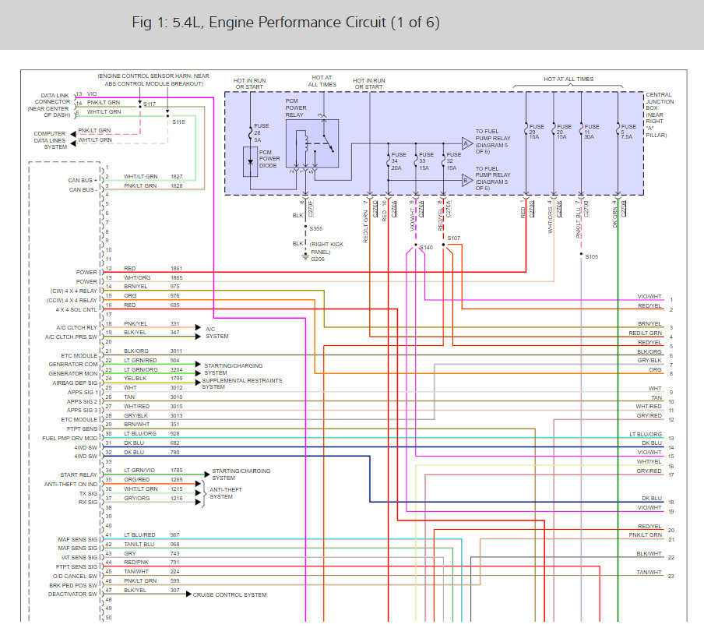The width and height of the screenshot is (704, 635).
Task: Click the A/C CLTCH PRS SW pin label
Action: [71, 337]
